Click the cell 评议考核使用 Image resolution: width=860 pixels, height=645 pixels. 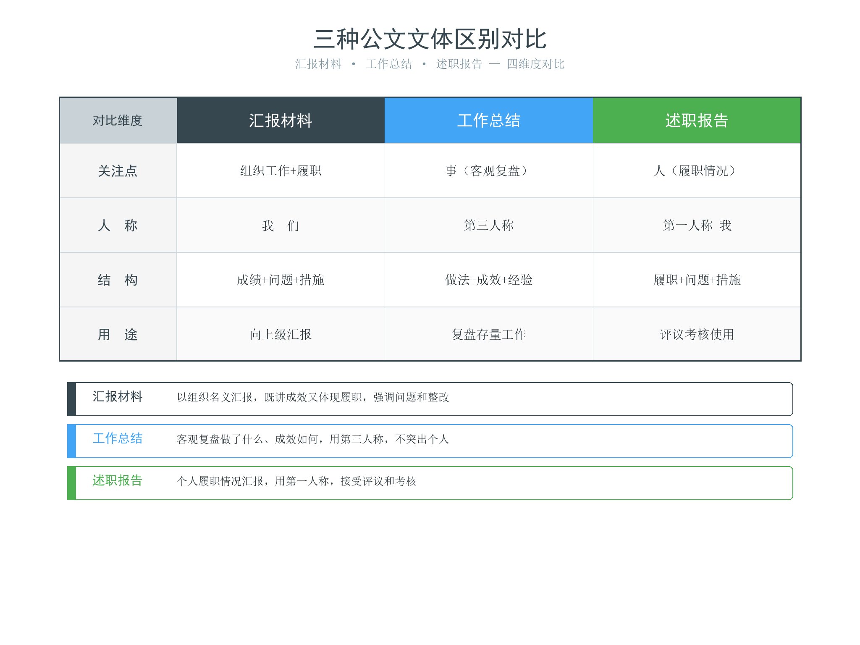(697, 335)
